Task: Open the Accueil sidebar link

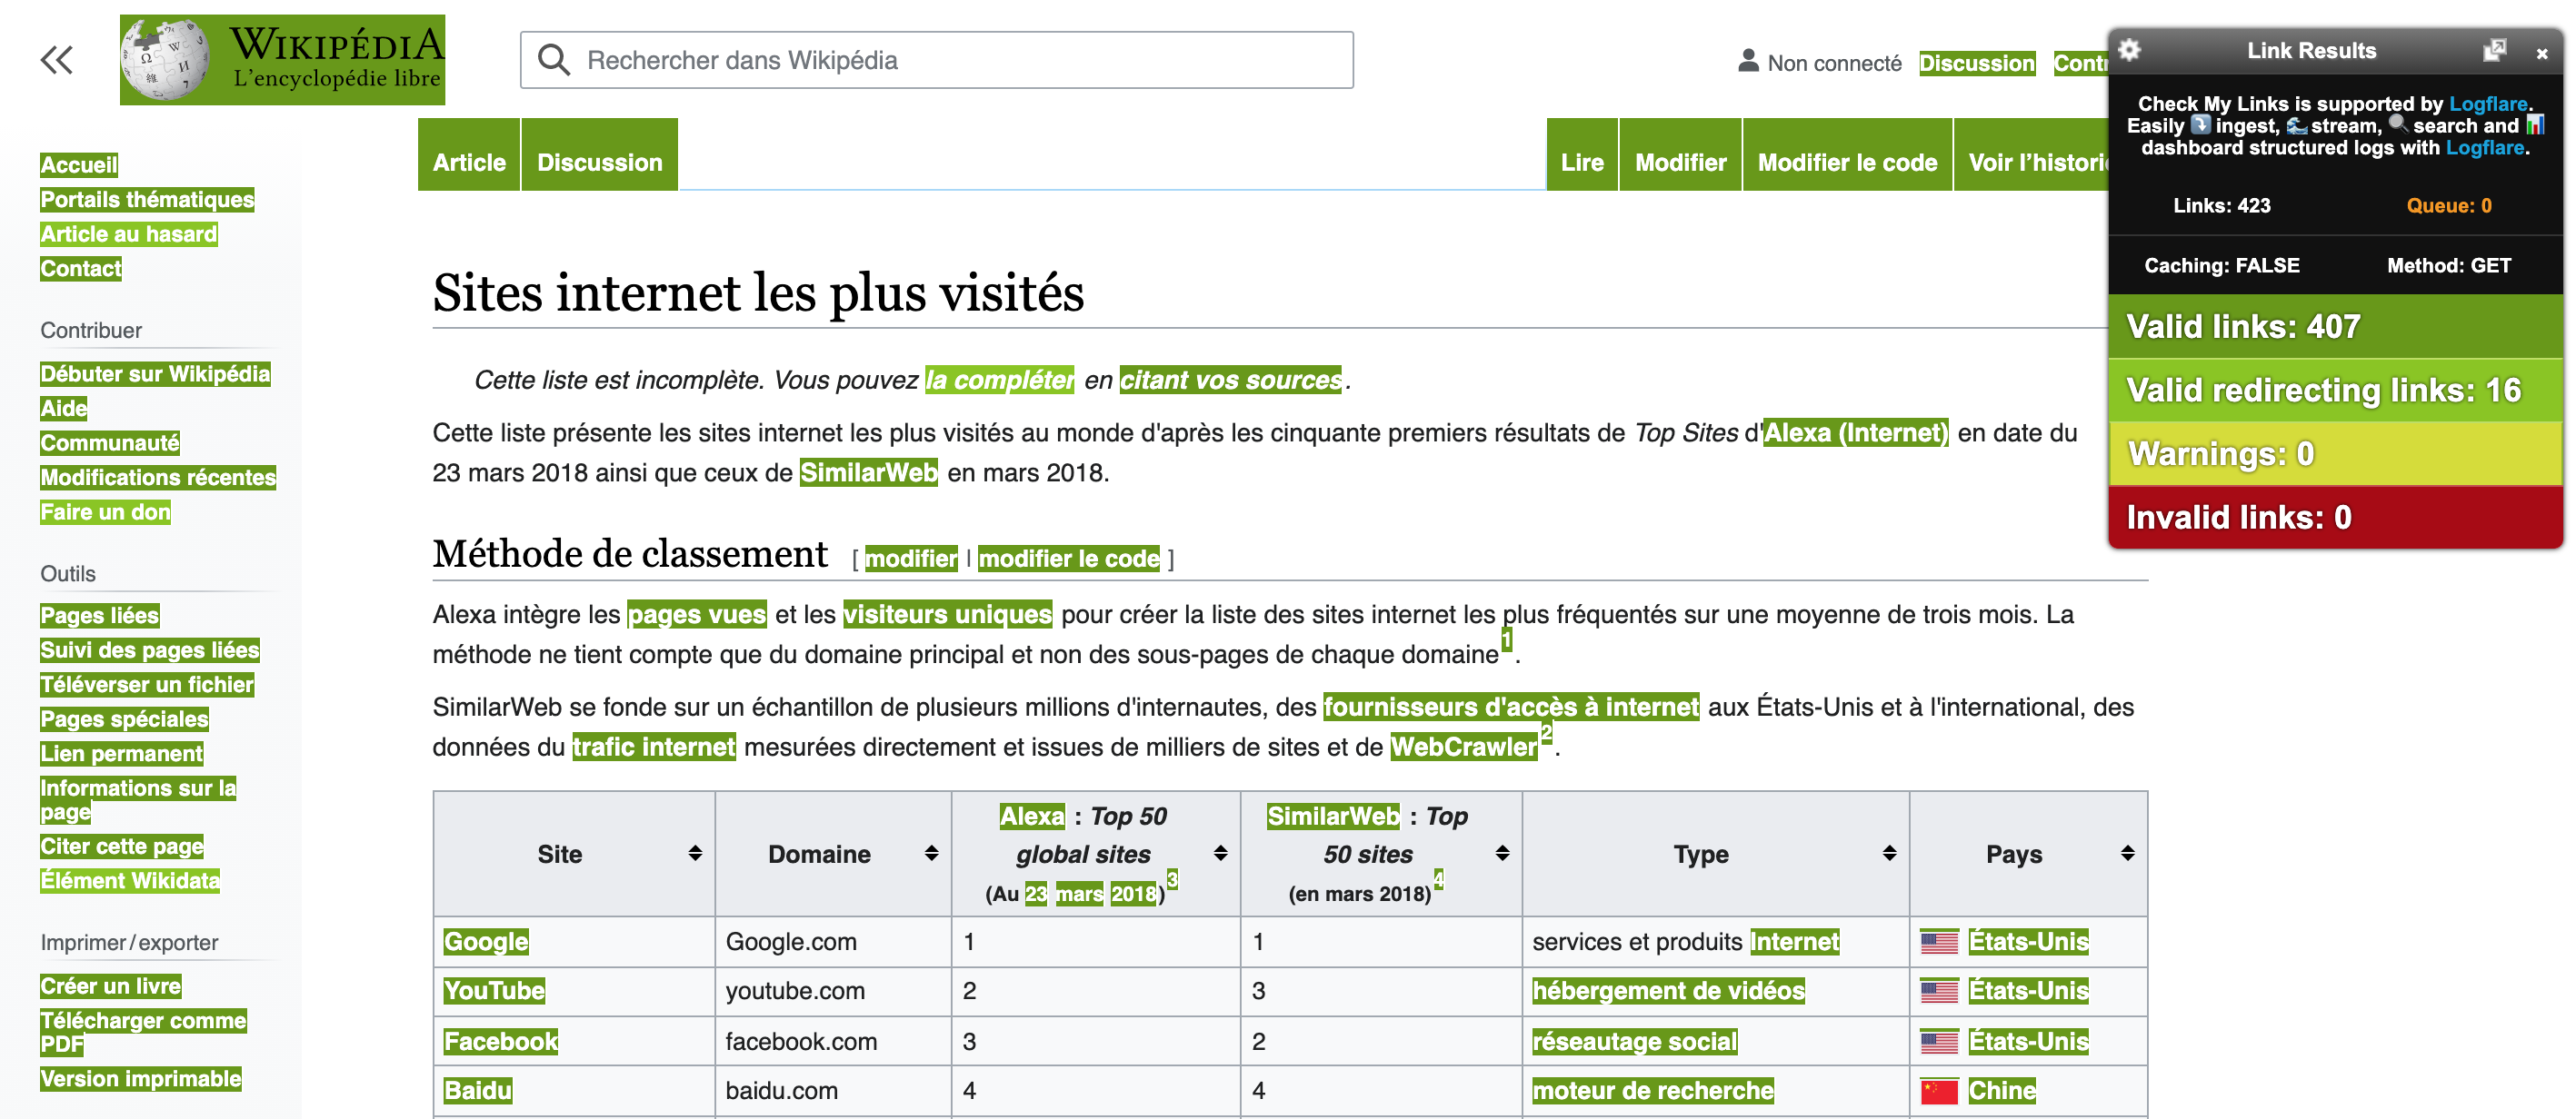Action: 79,165
